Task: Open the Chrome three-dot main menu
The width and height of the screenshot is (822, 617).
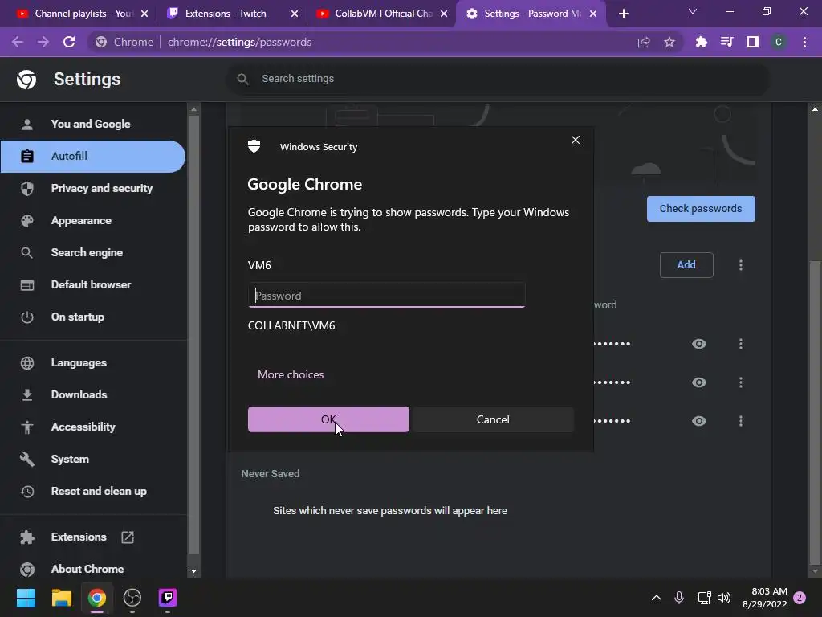Action: 804,42
